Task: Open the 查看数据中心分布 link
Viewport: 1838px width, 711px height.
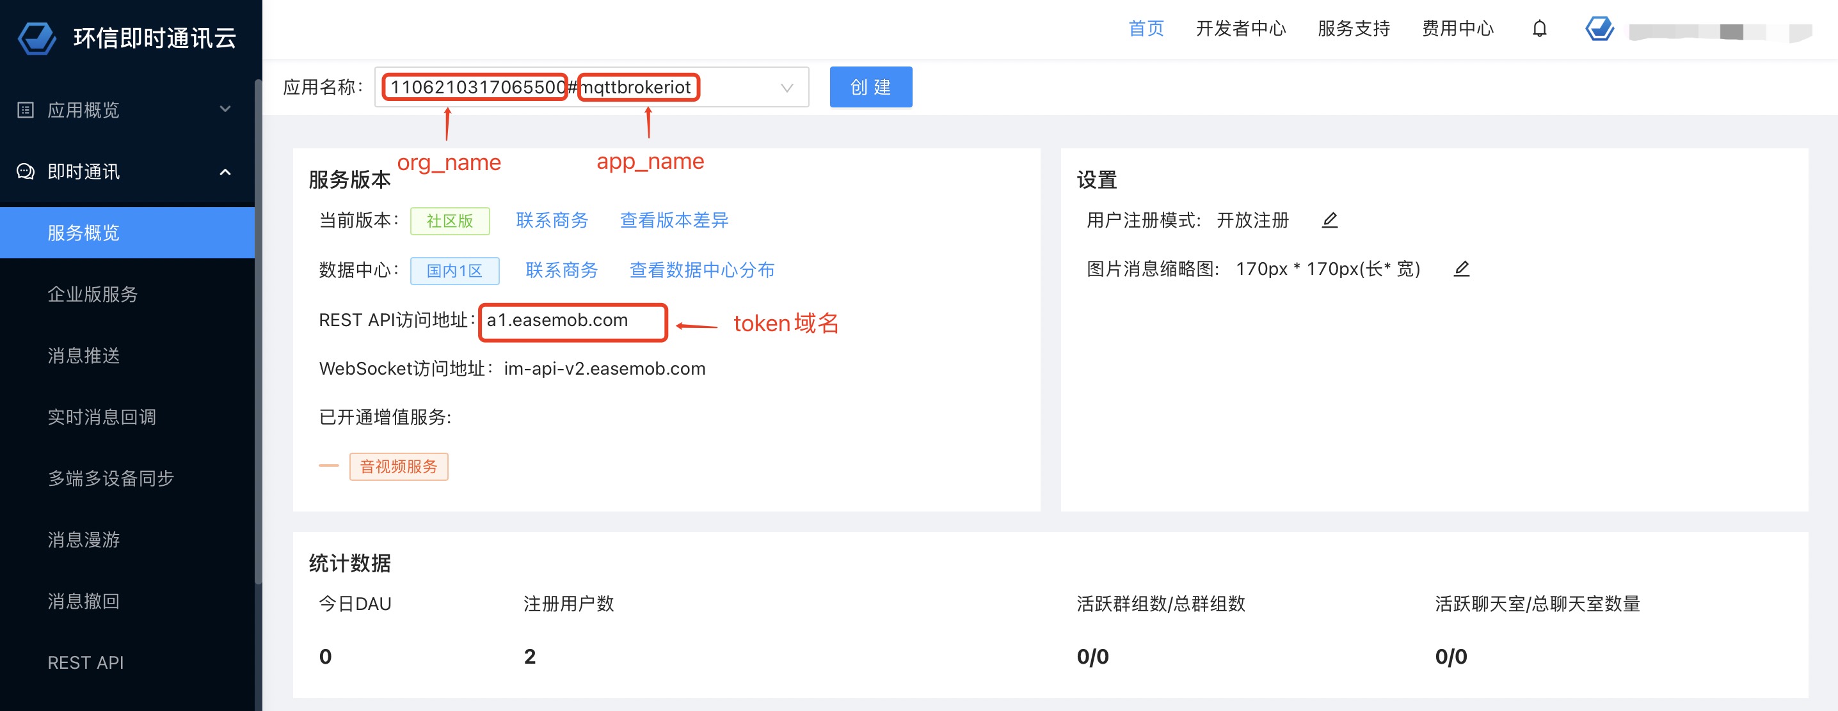Action: pyautogui.click(x=701, y=270)
